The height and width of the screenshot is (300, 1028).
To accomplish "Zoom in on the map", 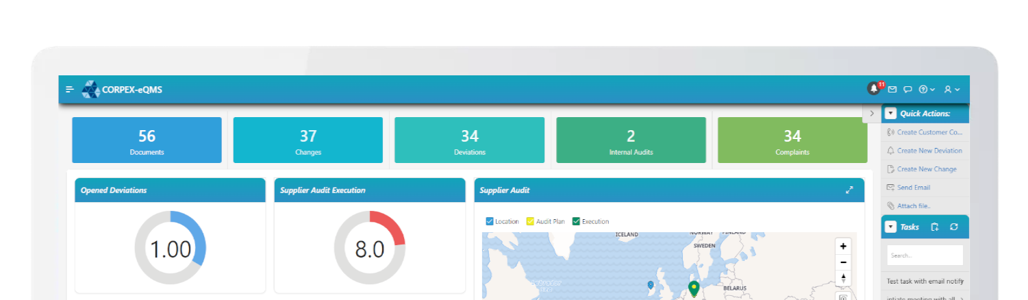I will [844, 246].
